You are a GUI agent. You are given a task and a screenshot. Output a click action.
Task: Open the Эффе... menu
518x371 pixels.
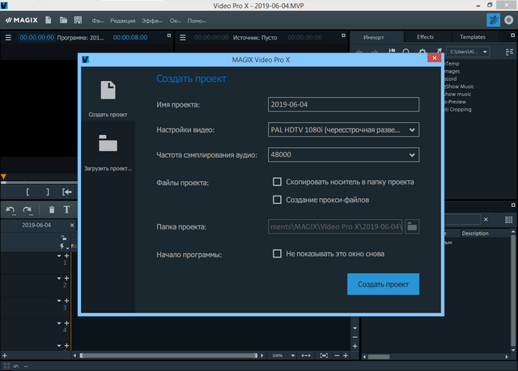click(152, 20)
